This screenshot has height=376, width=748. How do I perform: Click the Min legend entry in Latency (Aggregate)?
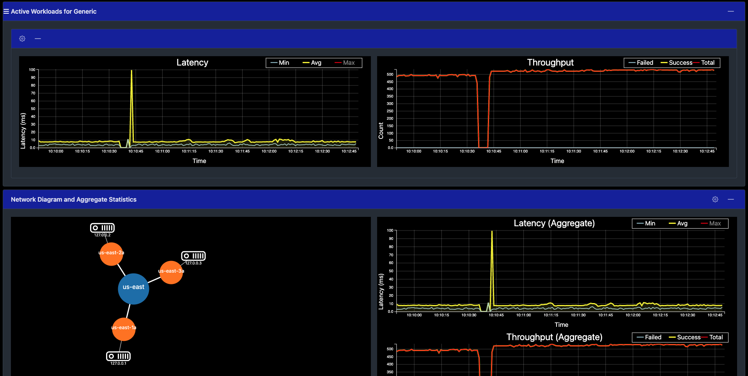coord(649,223)
